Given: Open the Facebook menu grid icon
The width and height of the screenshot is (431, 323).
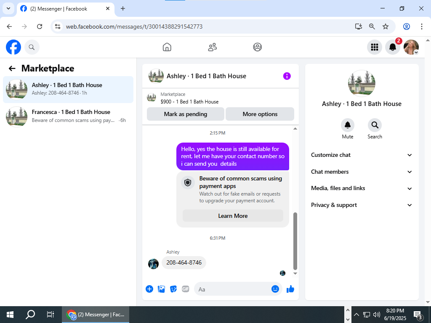Looking at the screenshot, I should pyautogui.click(x=374, y=47).
